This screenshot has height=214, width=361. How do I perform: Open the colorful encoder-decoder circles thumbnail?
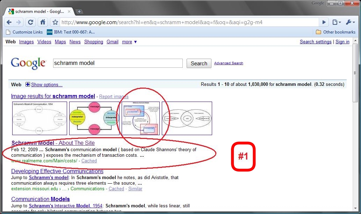(x=94, y=118)
